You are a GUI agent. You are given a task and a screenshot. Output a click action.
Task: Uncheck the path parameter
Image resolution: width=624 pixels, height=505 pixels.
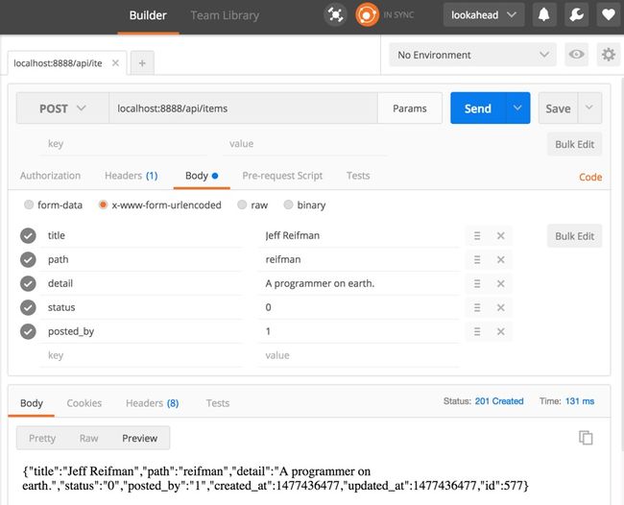click(28, 259)
